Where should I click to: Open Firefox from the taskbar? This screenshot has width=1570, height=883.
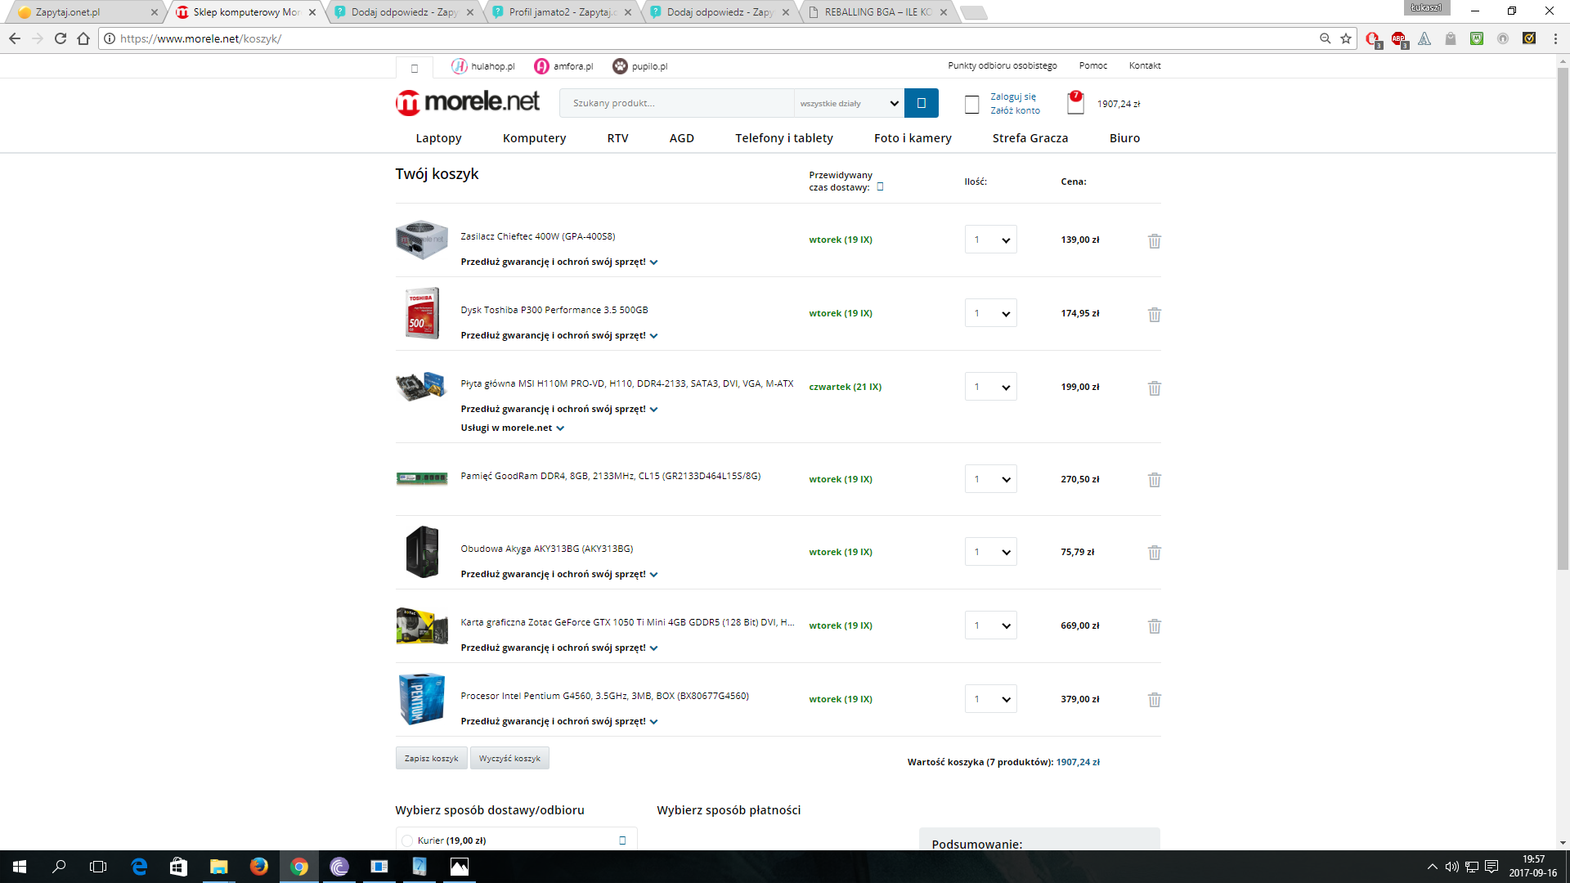coord(258,867)
